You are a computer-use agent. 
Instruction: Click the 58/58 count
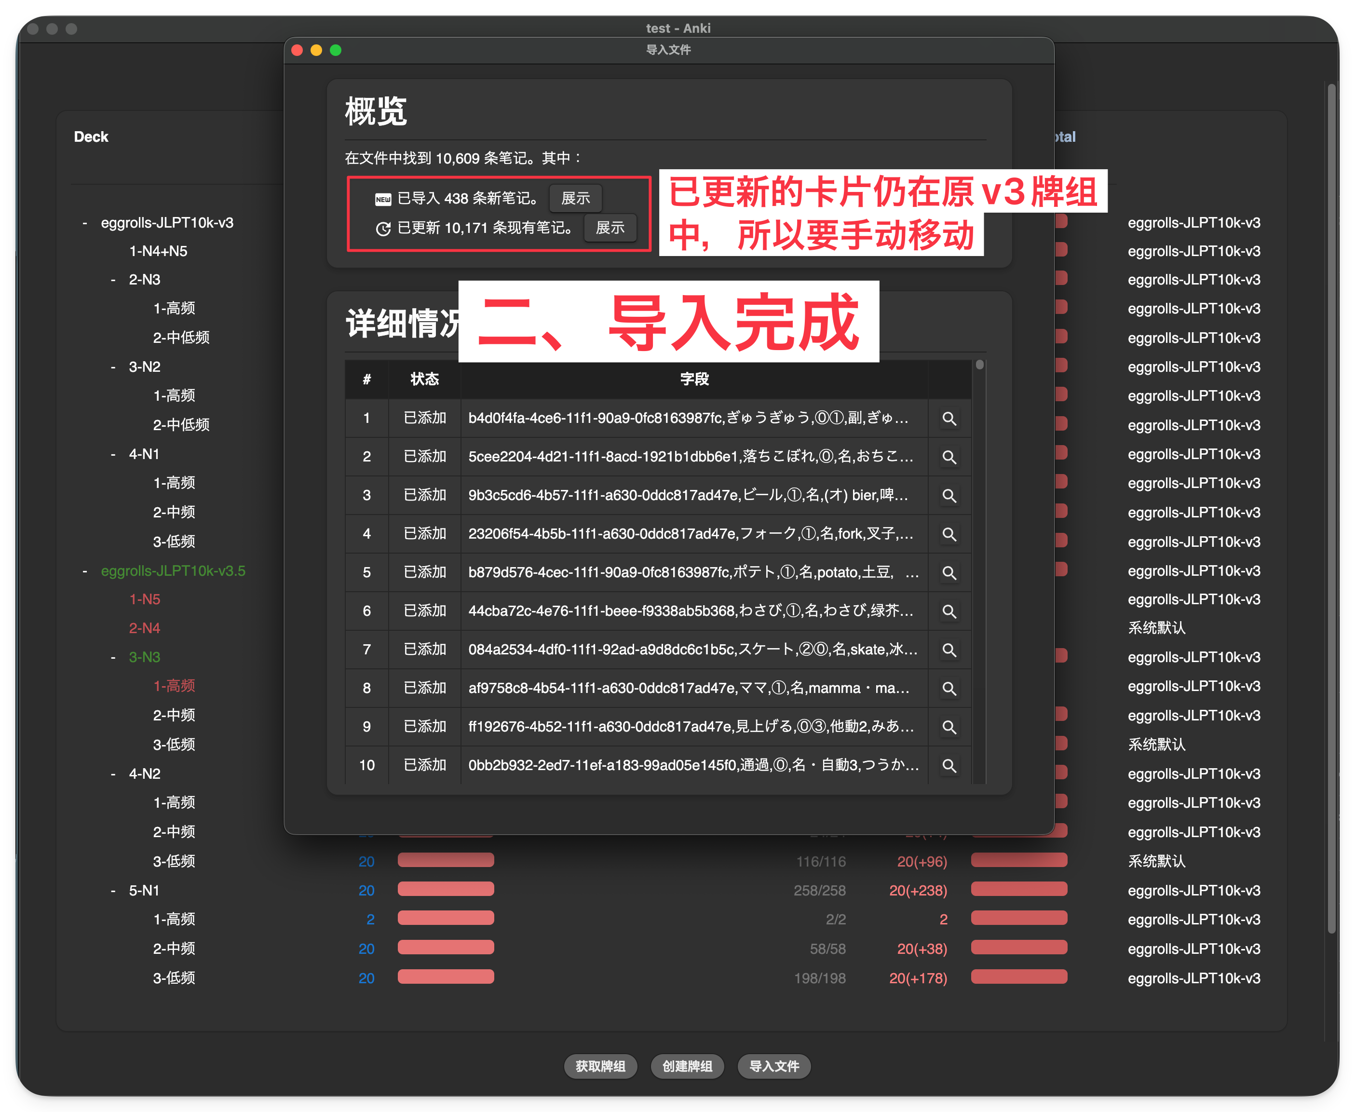pyautogui.click(x=828, y=949)
